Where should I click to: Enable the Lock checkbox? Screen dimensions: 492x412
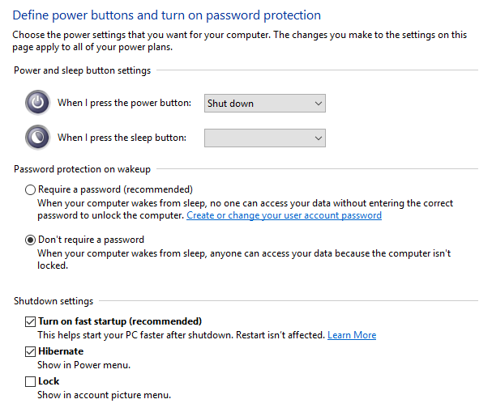coord(31,381)
